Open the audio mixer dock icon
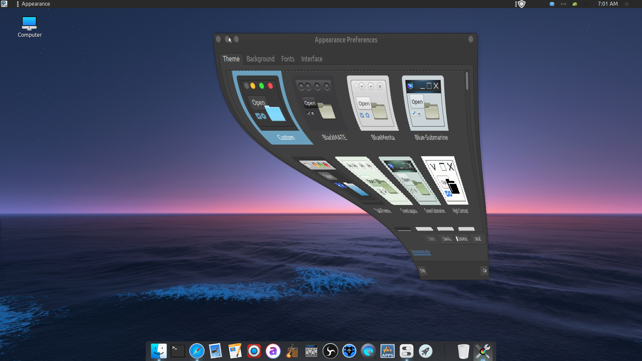 [311, 351]
